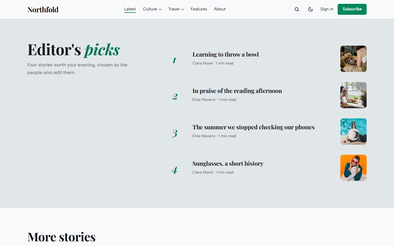Read 'In praise of the reading afternoon'

(237, 91)
